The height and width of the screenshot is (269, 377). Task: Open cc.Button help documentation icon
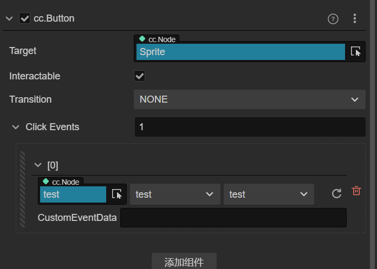coord(333,19)
